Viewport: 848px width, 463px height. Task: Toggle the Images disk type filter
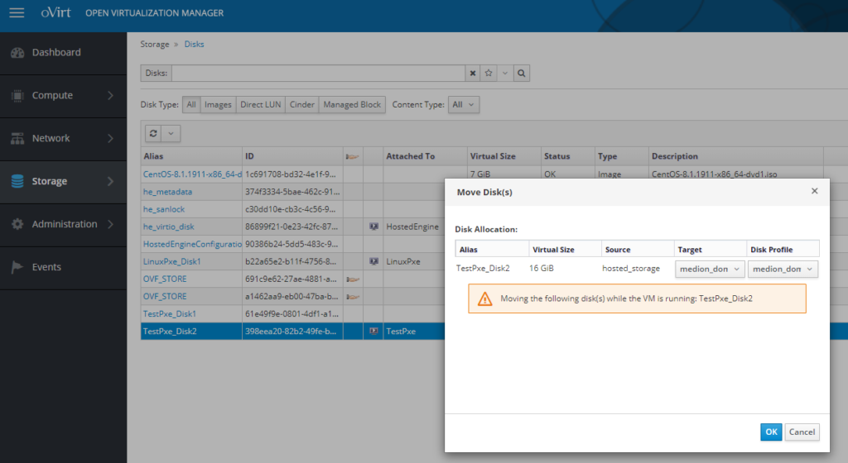(218, 105)
